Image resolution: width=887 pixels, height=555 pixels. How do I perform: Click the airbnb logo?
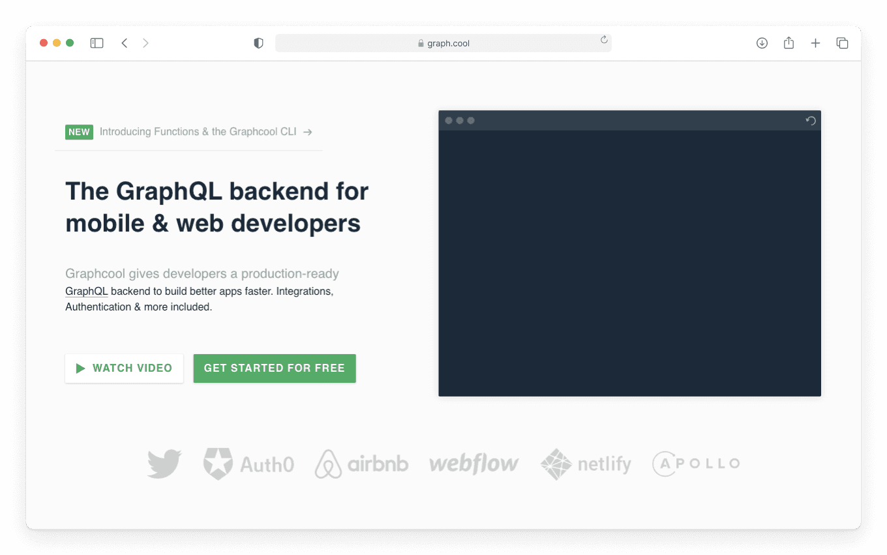[361, 464]
